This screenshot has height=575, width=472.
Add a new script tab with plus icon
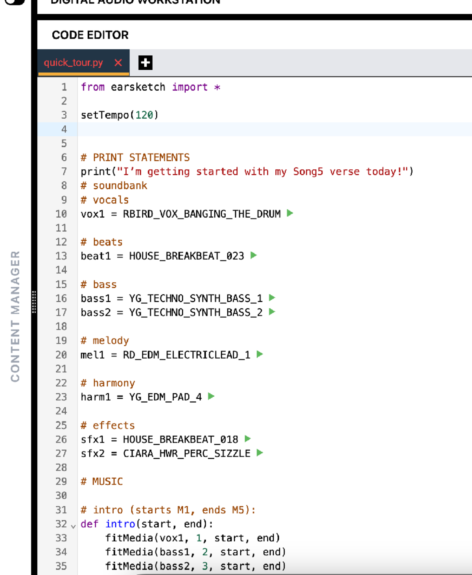[x=145, y=63]
